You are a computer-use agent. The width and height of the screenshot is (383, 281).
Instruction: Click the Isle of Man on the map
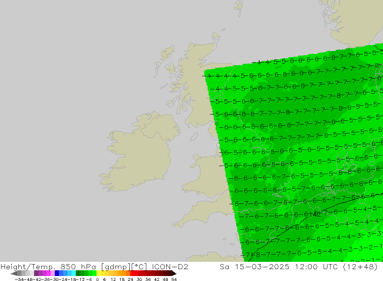[194, 136]
